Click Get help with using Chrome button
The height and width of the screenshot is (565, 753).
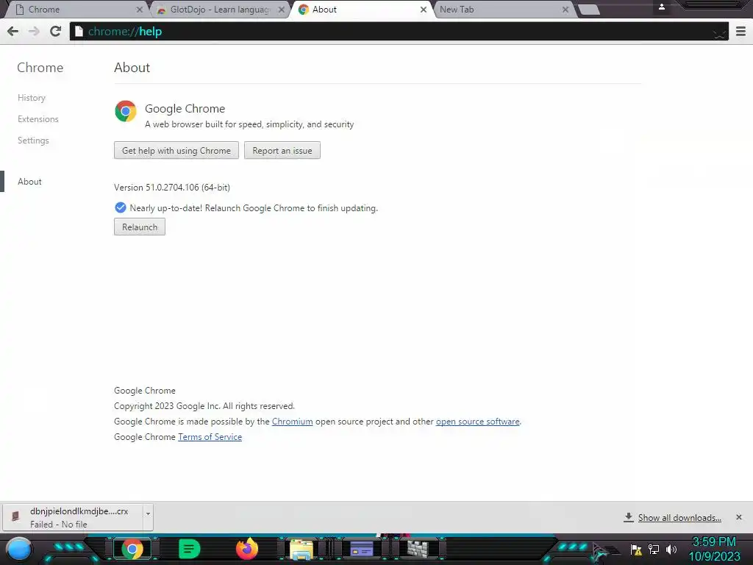pyautogui.click(x=176, y=150)
